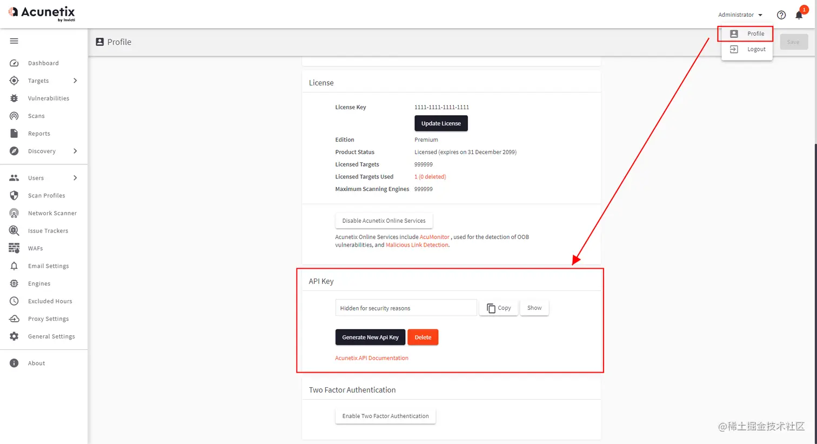Open notifications bell in header
The width and height of the screenshot is (817, 444).
pos(799,15)
